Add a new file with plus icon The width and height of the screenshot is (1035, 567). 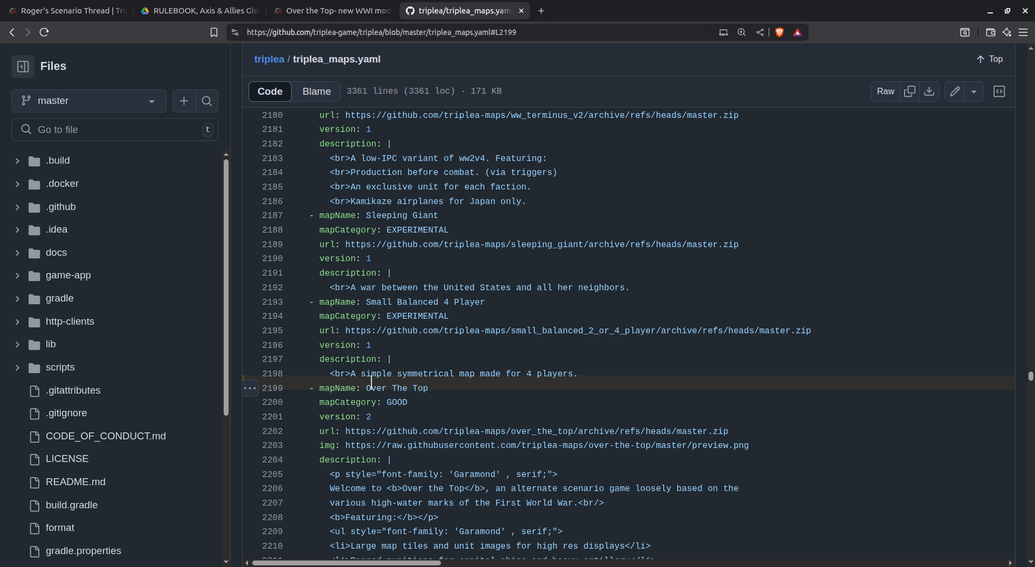point(184,101)
